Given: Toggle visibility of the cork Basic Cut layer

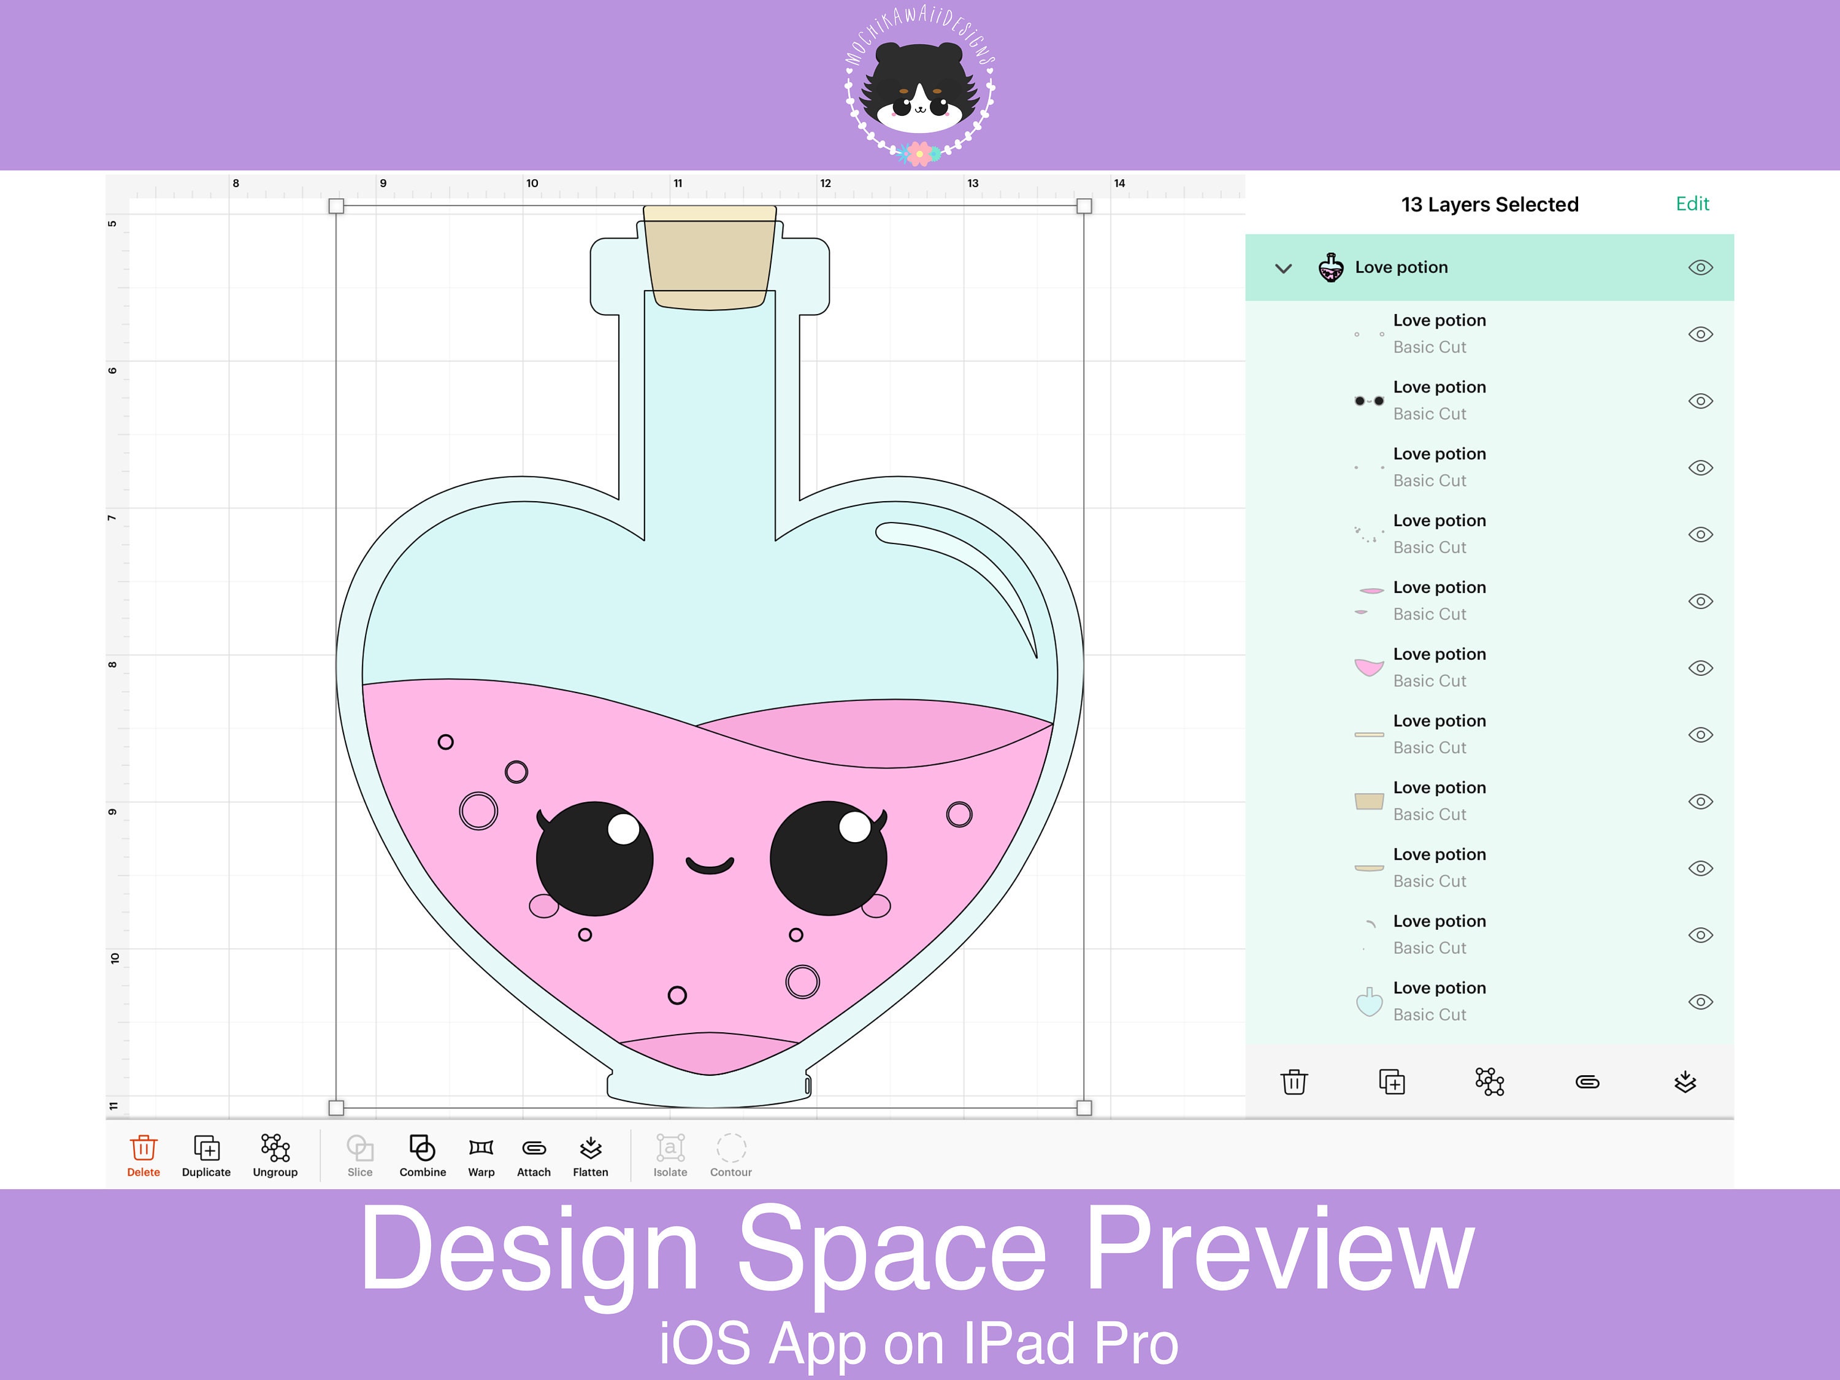Looking at the screenshot, I should click(1700, 801).
